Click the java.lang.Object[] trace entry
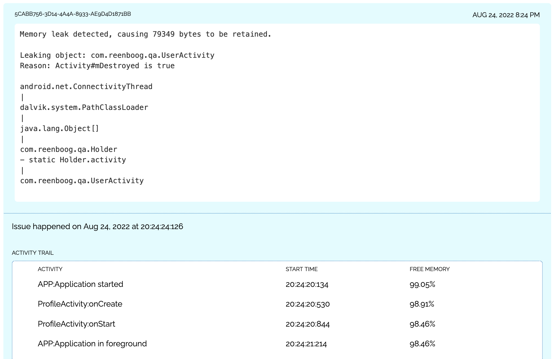 pos(59,128)
